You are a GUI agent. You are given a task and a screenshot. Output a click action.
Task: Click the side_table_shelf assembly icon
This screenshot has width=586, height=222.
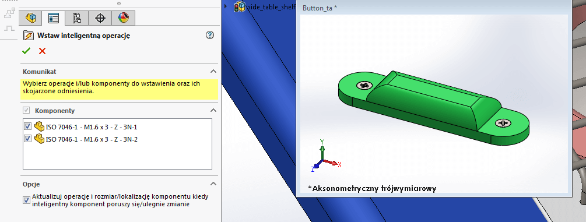pyautogui.click(x=240, y=7)
